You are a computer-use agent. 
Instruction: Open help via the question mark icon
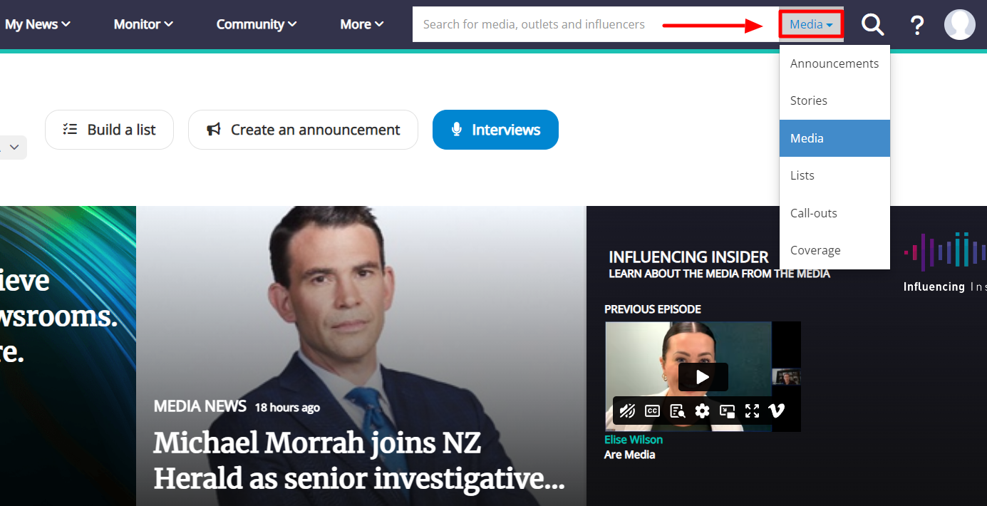[x=917, y=25]
